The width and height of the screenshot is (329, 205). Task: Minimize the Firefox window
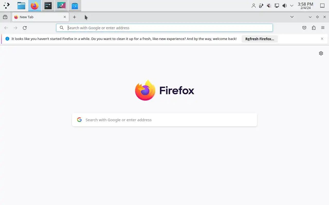pos(310,17)
